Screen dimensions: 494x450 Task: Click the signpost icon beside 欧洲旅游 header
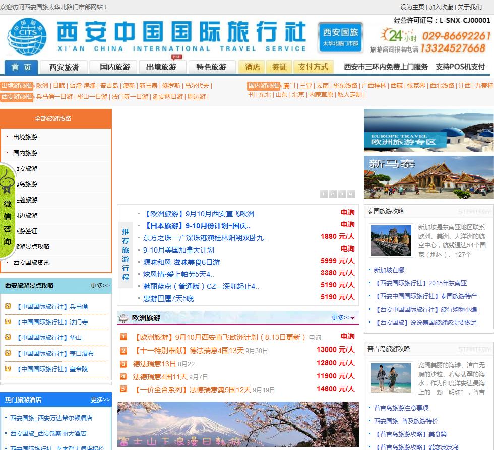tap(123, 318)
